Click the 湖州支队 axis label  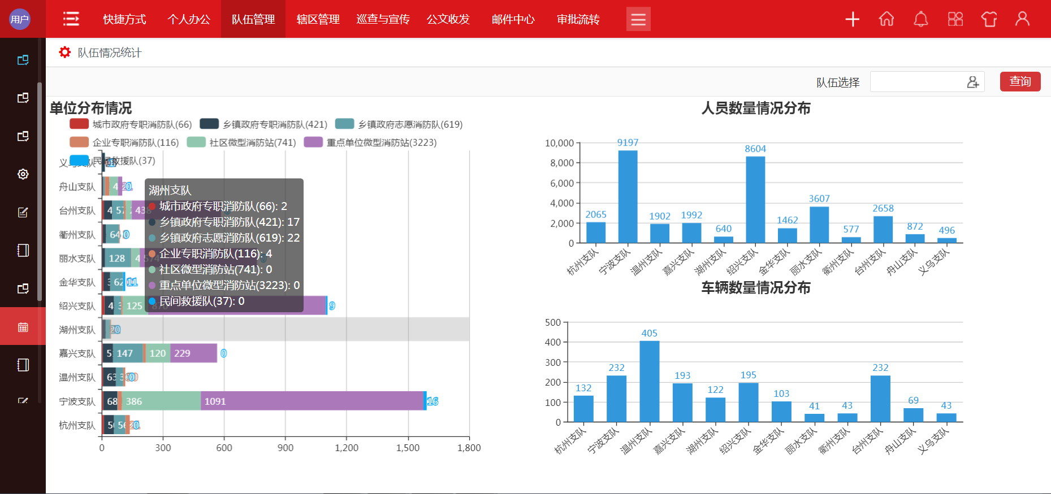click(77, 329)
